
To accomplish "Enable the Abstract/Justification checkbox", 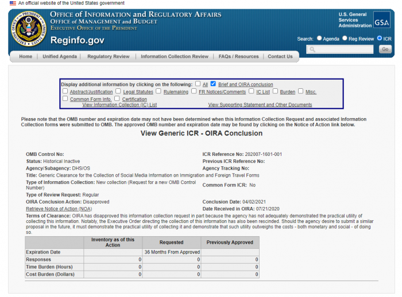I will tap(65, 91).
